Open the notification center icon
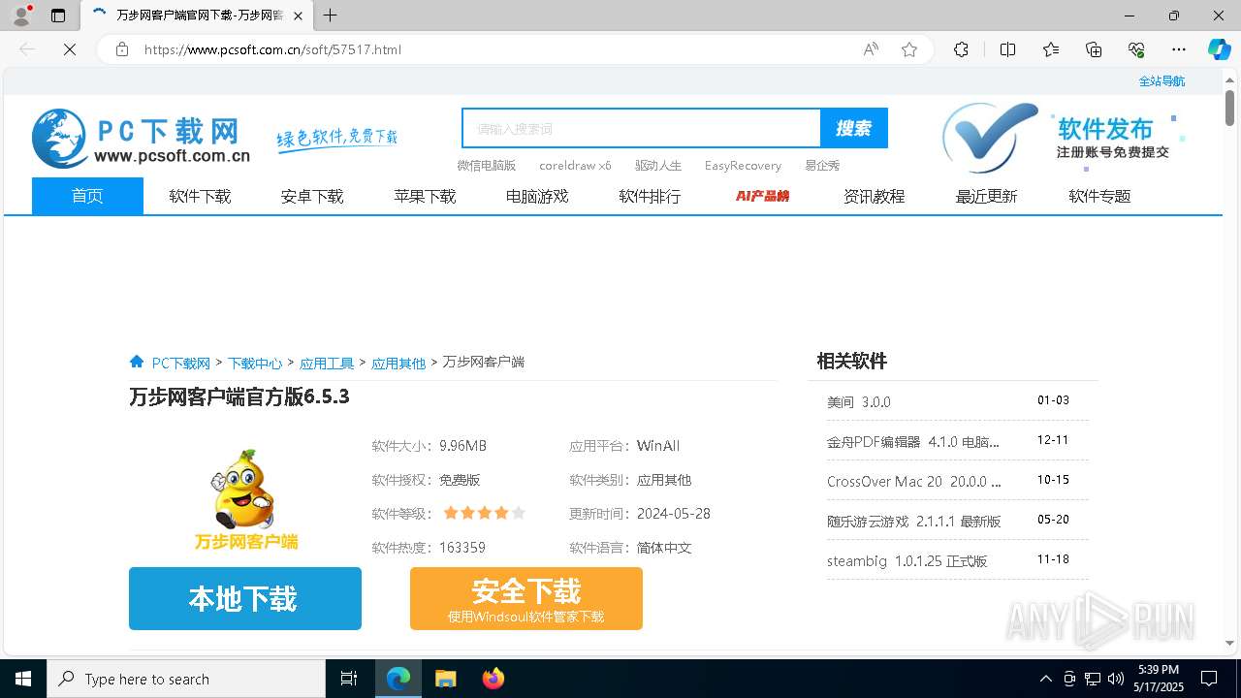The height and width of the screenshot is (698, 1241). 1209,679
